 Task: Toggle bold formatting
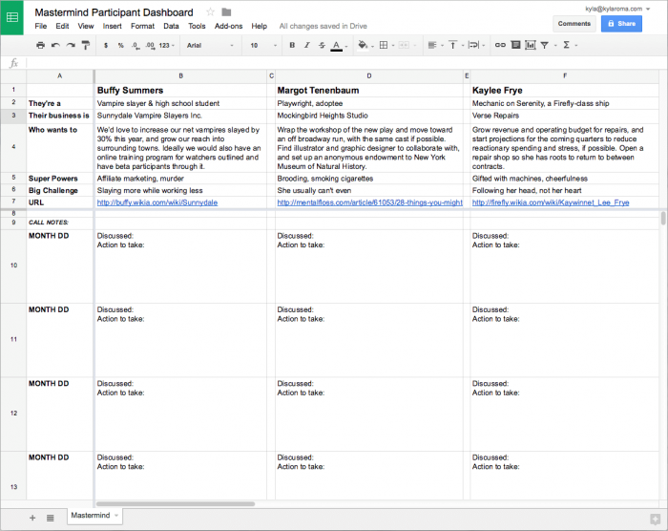pyautogui.click(x=292, y=45)
